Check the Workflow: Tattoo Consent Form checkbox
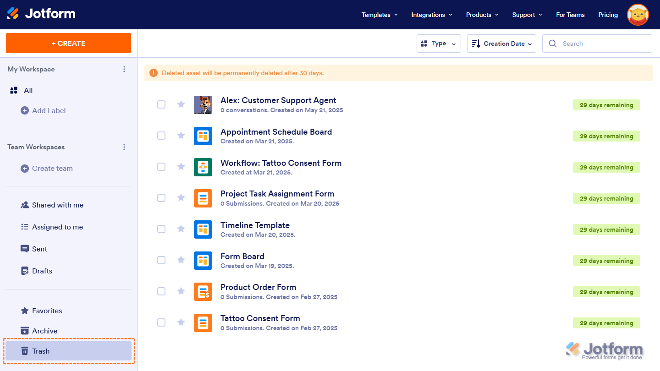Screen dimensions: 660x371 pyautogui.click(x=161, y=167)
